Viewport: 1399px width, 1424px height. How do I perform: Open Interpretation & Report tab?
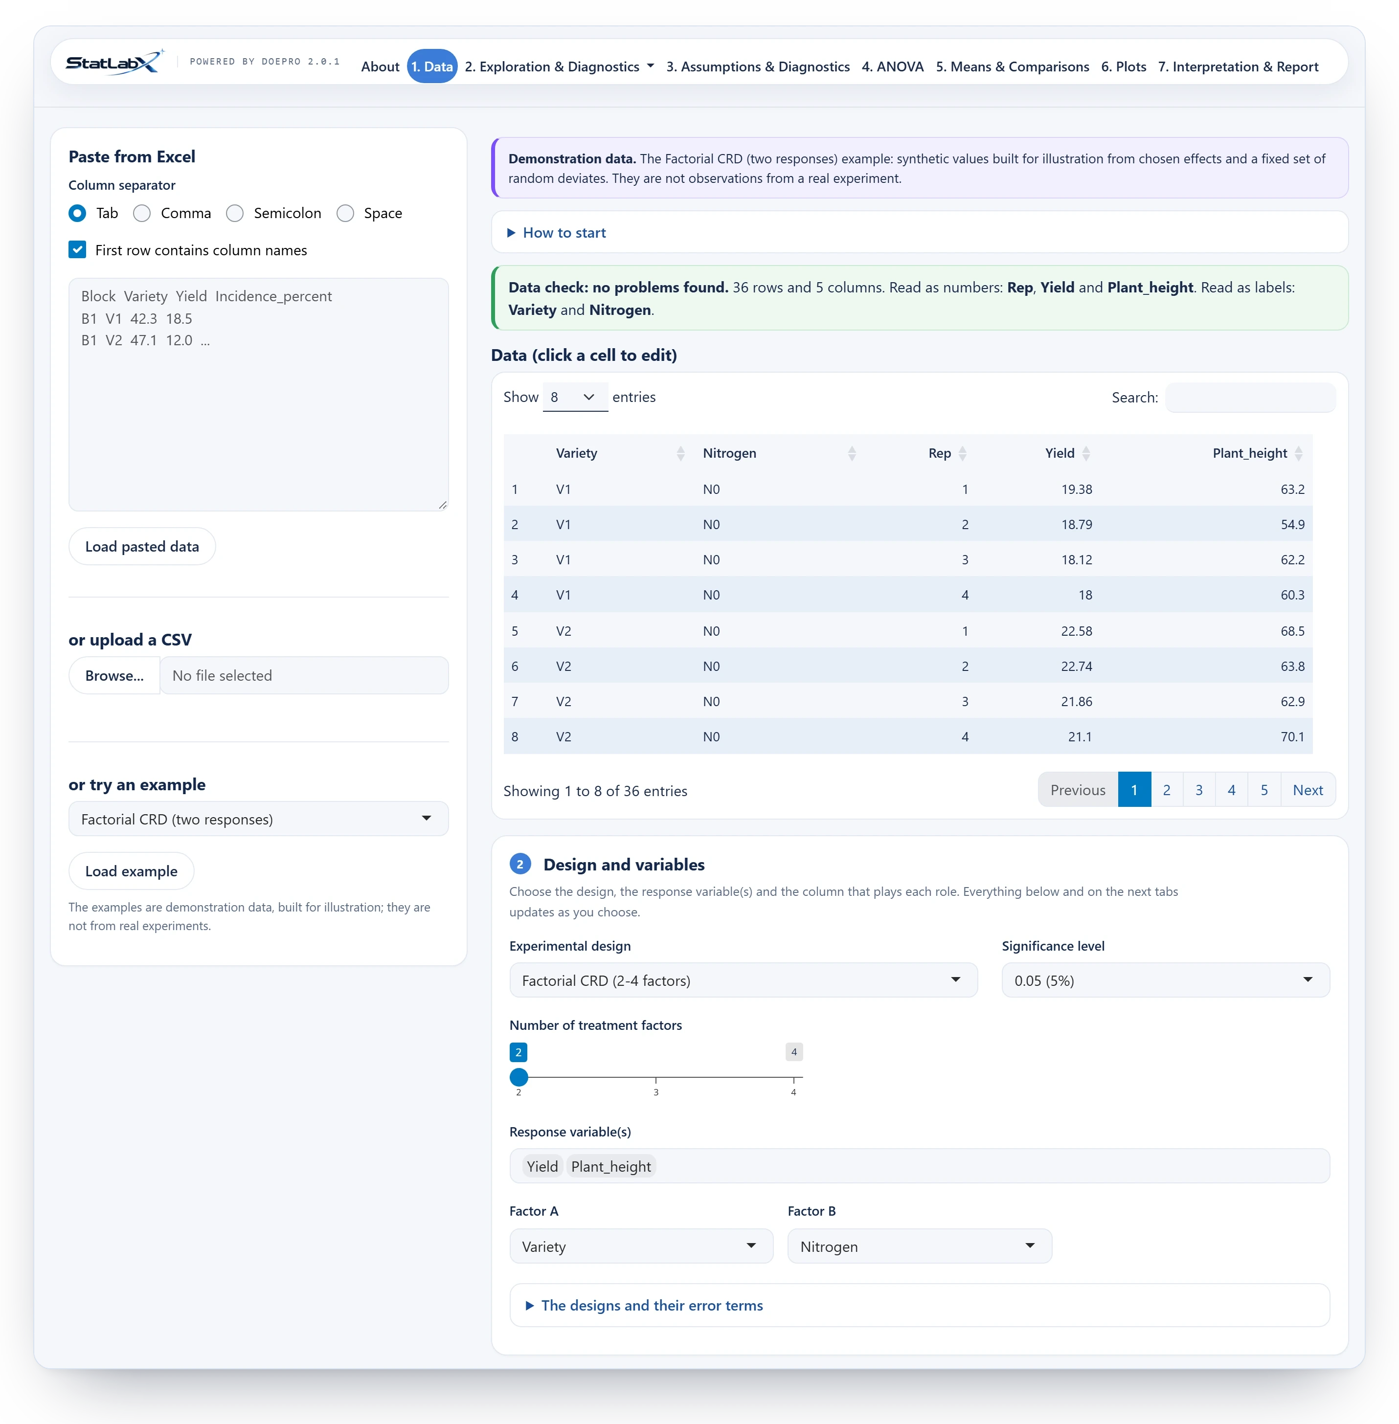[1238, 67]
